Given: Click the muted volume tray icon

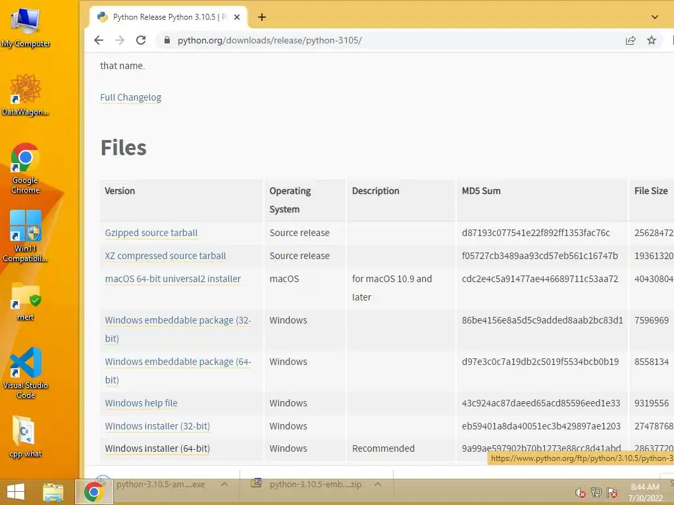Looking at the screenshot, I should click(581, 493).
